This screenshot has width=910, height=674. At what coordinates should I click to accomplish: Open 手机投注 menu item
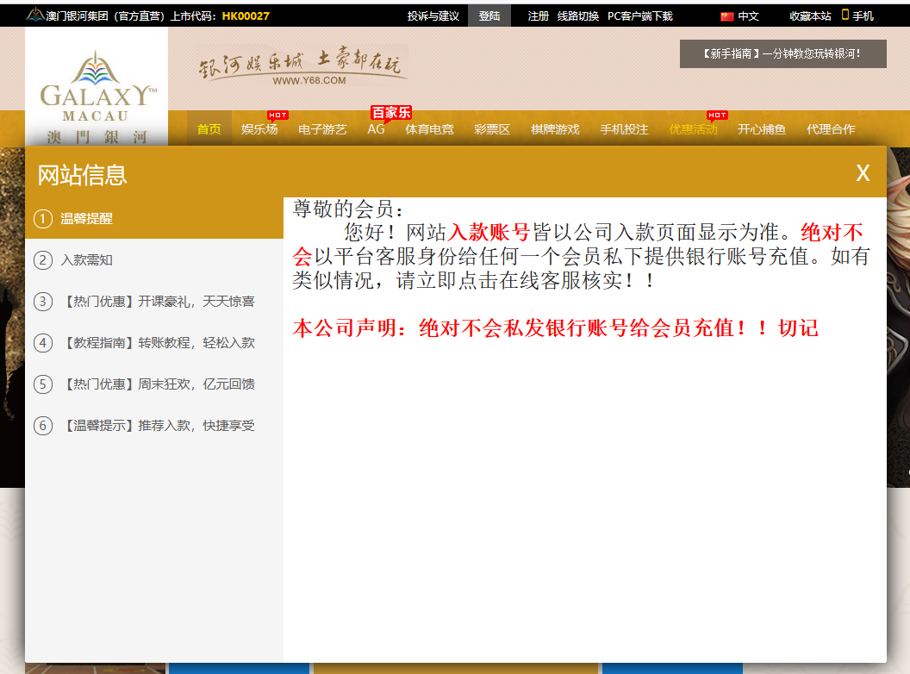(624, 129)
